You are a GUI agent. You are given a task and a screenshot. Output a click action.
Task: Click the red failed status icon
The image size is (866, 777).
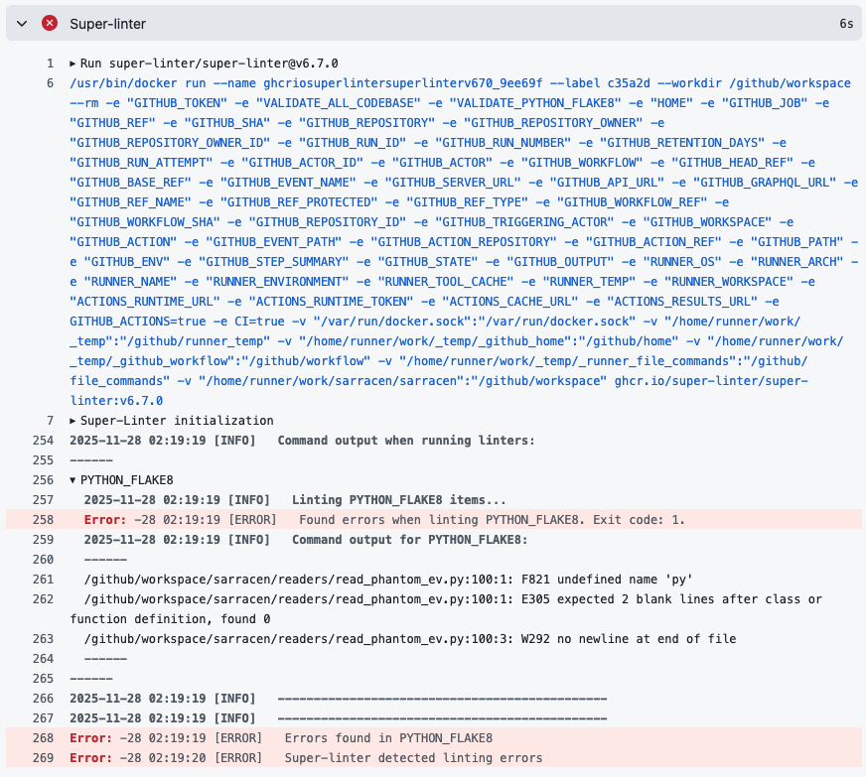pos(50,23)
